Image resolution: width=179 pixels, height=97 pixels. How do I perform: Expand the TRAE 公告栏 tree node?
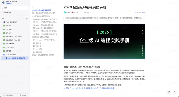pos(2,47)
